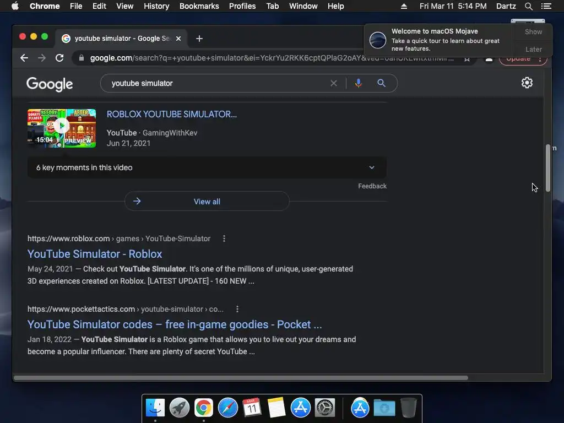The height and width of the screenshot is (423, 564).
Task: Open Google quick settings gear
Action: pyautogui.click(x=527, y=83)
